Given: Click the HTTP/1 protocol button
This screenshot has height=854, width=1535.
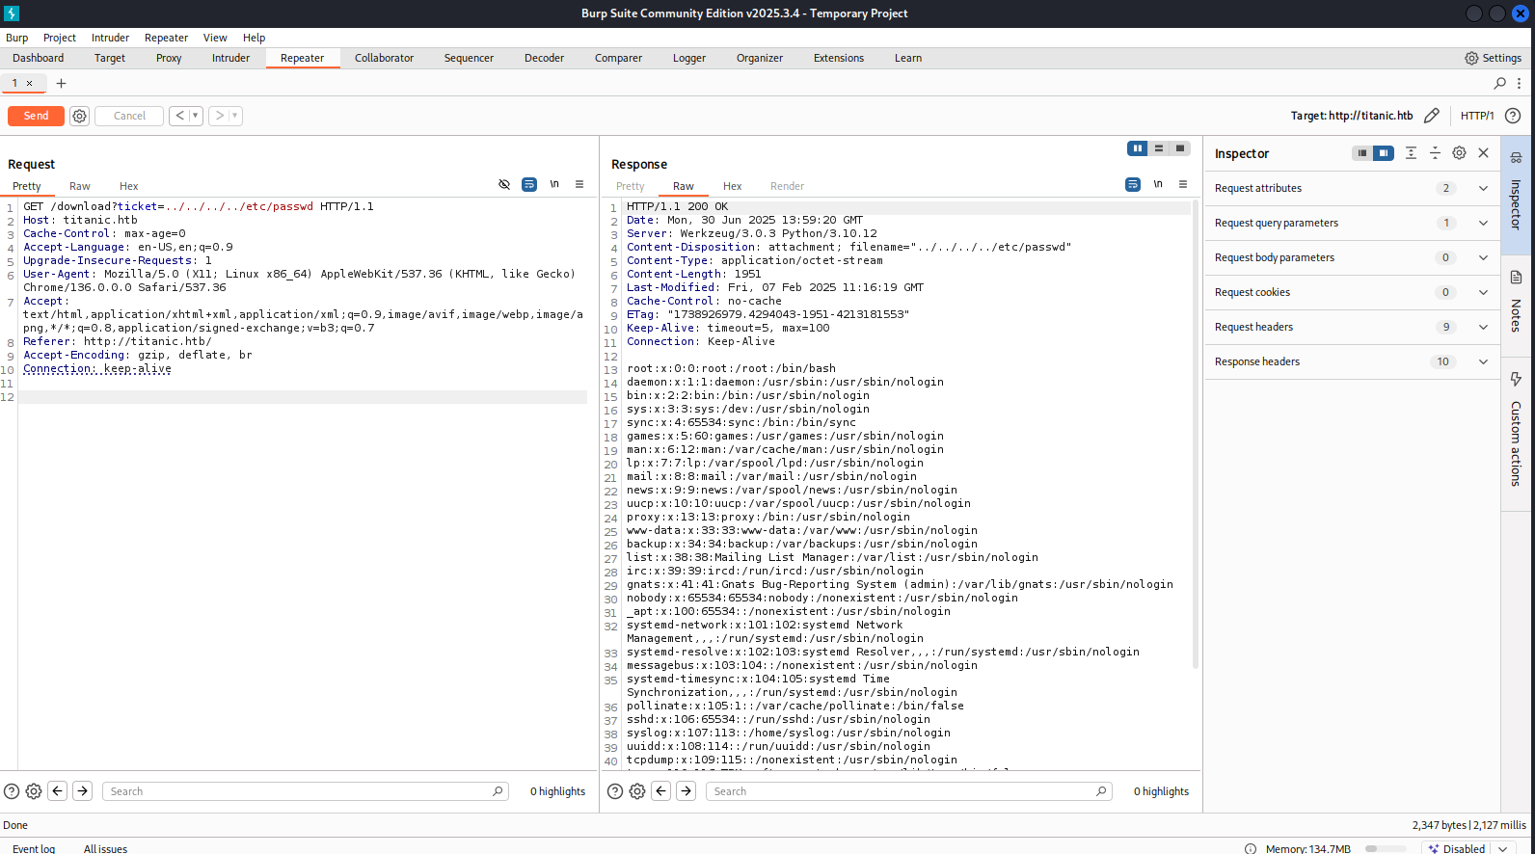Looking at the screenshot, I should click(1476, 116).
